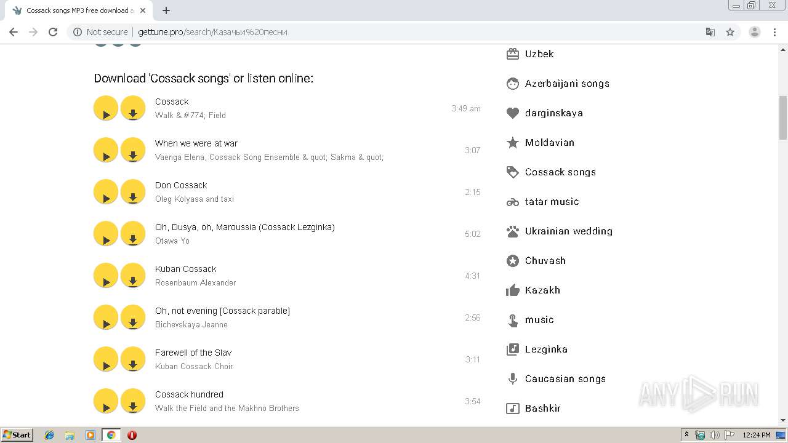Play the song Cossack by Walk Field
Image resolution: width=788 pixels, height=443 pixels.
pos(106,108)
